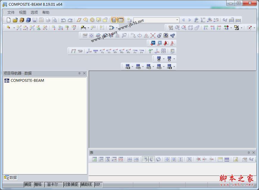
Task: Pin the 表 table panel
Action: (x=249, y=152)
